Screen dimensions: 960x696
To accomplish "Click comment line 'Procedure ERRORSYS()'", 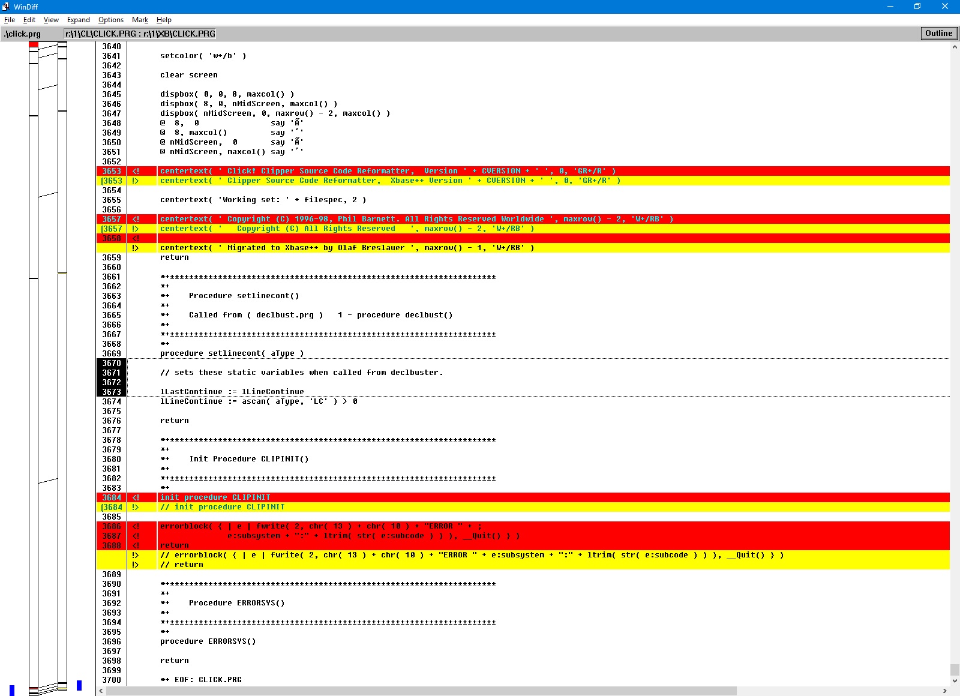I will click(222, 603).
